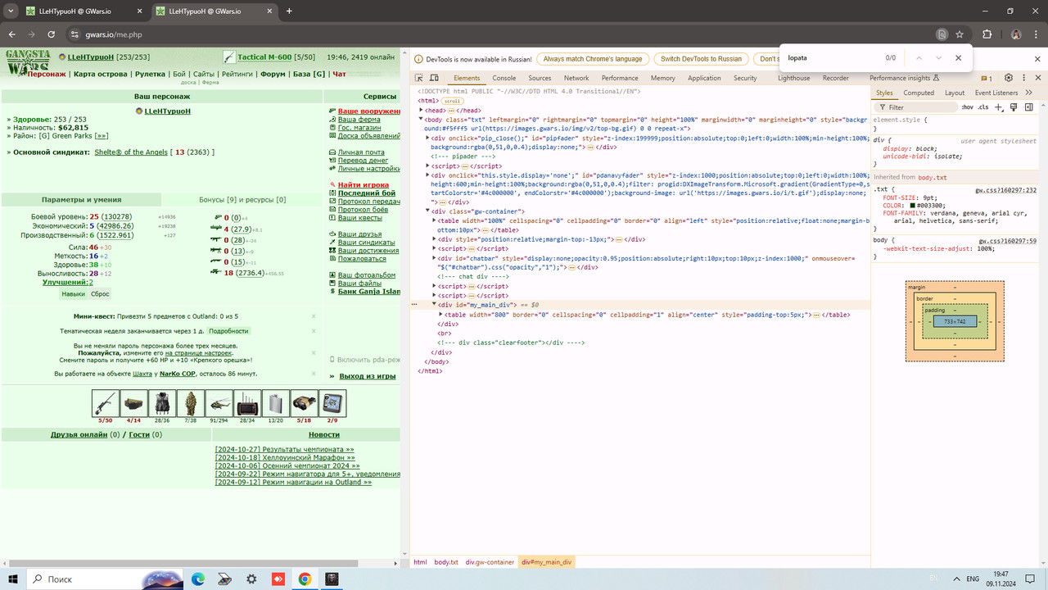
Task: Toggle the :hov element state panel
Action: (967, 107)
